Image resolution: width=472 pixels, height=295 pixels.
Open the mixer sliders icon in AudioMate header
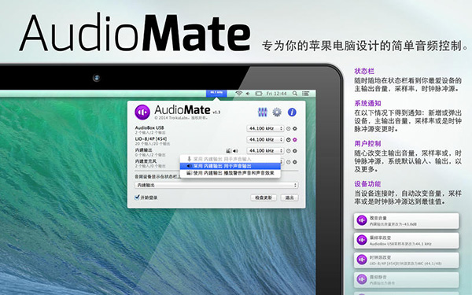pyautogui.click(x=263, y=112)
